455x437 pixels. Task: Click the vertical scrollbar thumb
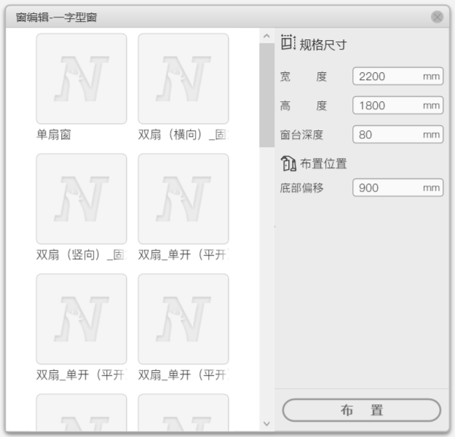[266, 95]
